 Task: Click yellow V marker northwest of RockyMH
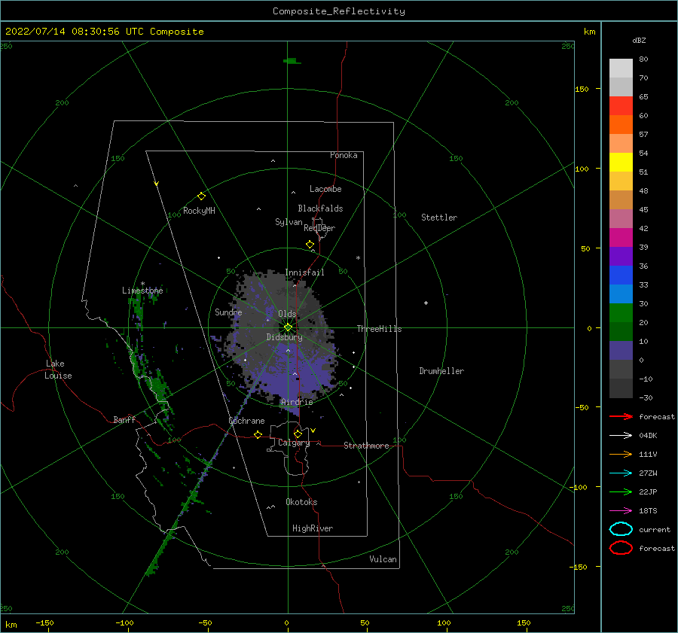[157, 184]
